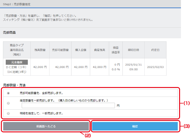Viewport: 190px width, 139px height.
Task: Select the 明細を指定して一部売却 radio button
Action: point(8,113)
